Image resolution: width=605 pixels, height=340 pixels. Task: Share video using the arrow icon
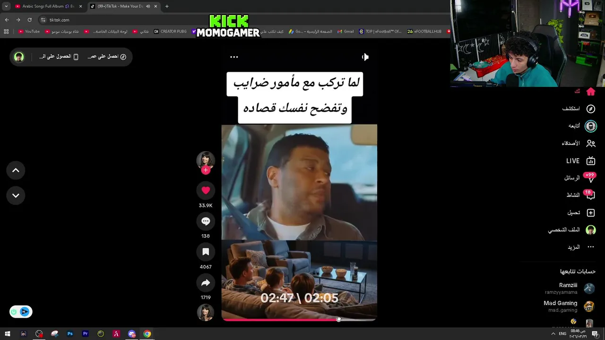coord(206,282)
